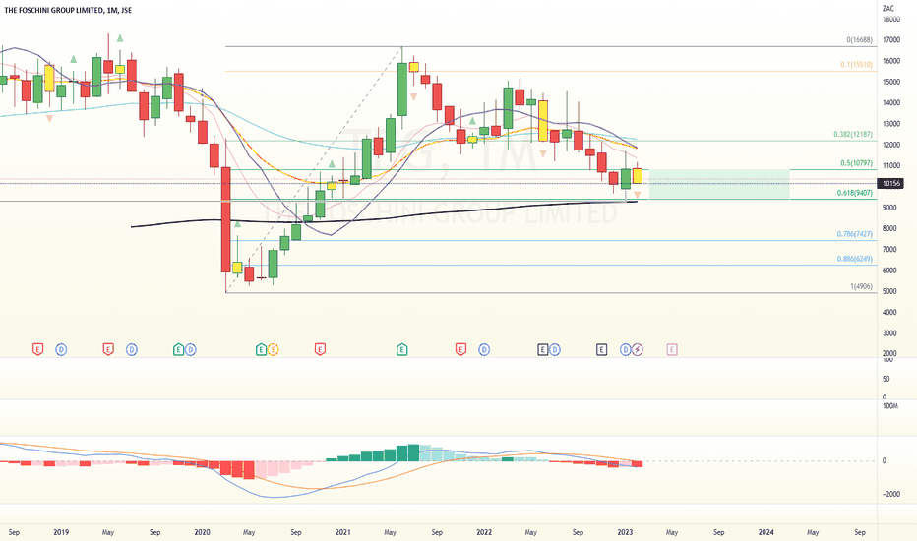Click the green earnings marker for June 2021
This screenshot has height=541, width=917.
401,350
